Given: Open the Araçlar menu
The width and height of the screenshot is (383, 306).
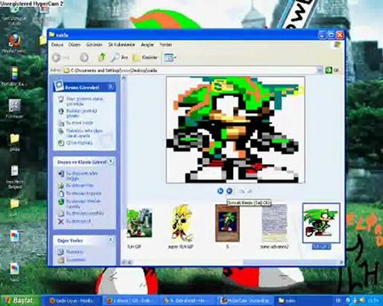Looking at the screenshot, I should [147, 44].
